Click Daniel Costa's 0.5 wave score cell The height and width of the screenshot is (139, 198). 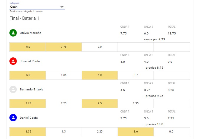point(172,132)
